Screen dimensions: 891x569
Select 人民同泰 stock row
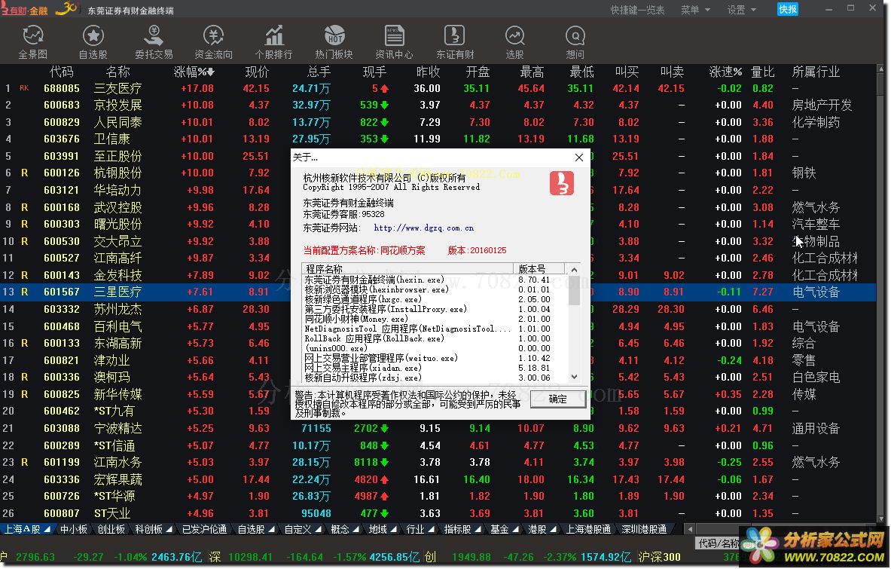(x=438, y=122)
